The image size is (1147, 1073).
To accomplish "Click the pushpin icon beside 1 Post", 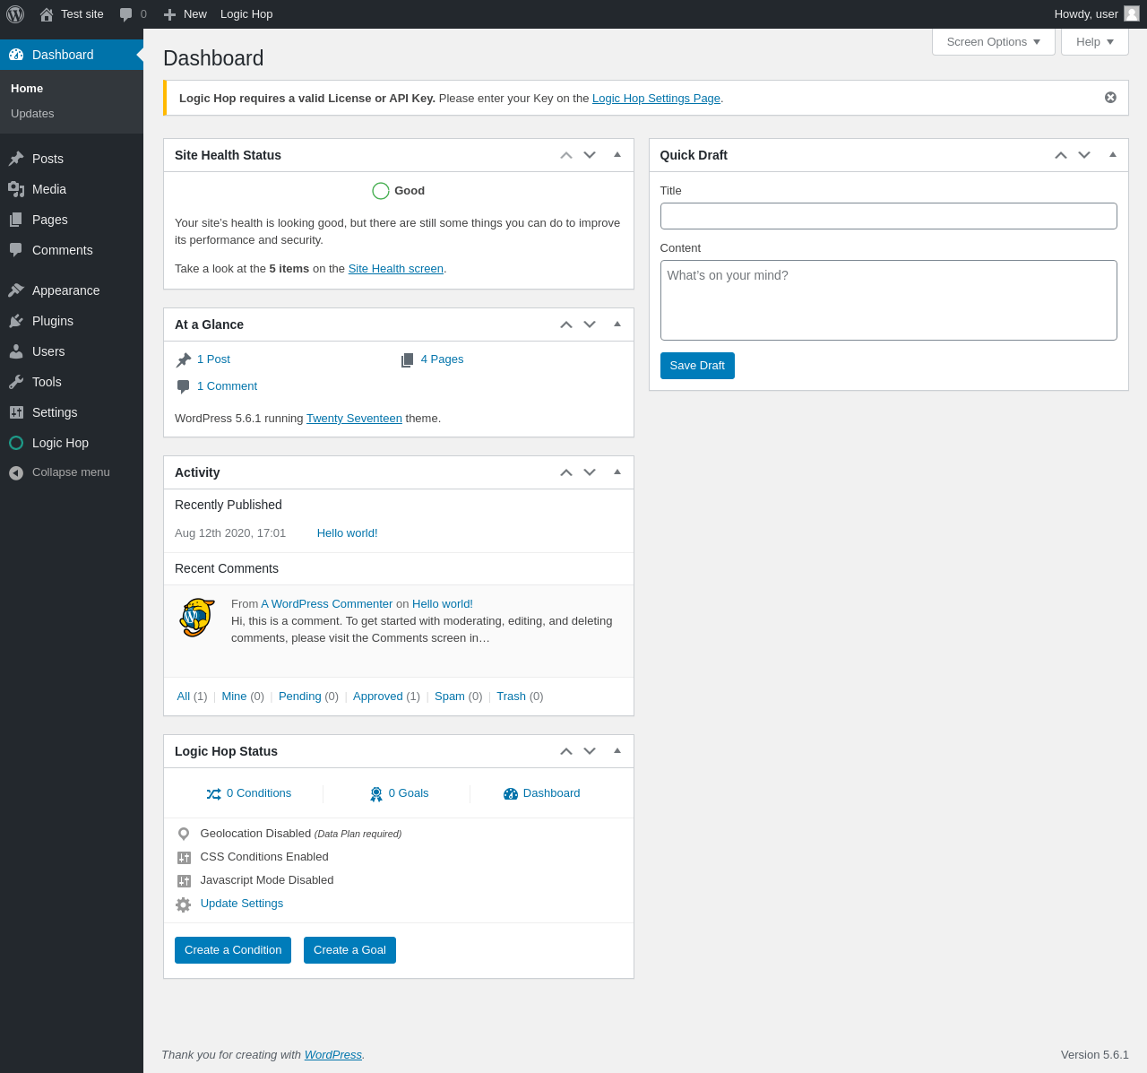I will coord(184,359).
